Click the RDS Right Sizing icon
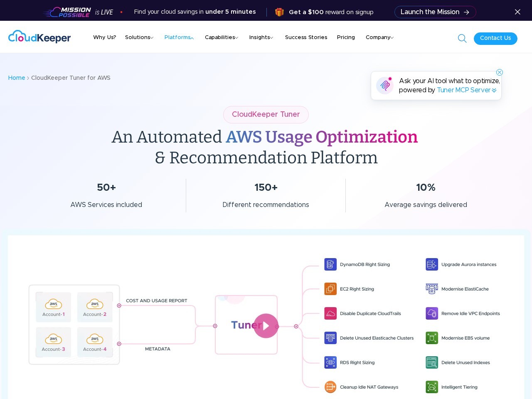The width and height of the screenshot is (532, 399). [330, 362]
